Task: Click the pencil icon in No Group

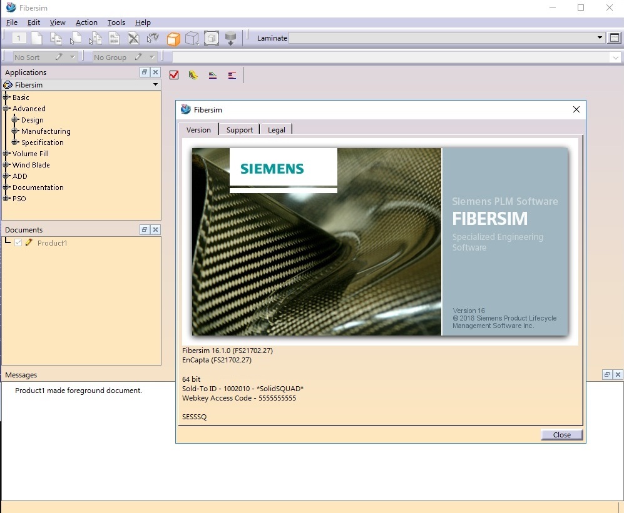Action: [138, 57]
